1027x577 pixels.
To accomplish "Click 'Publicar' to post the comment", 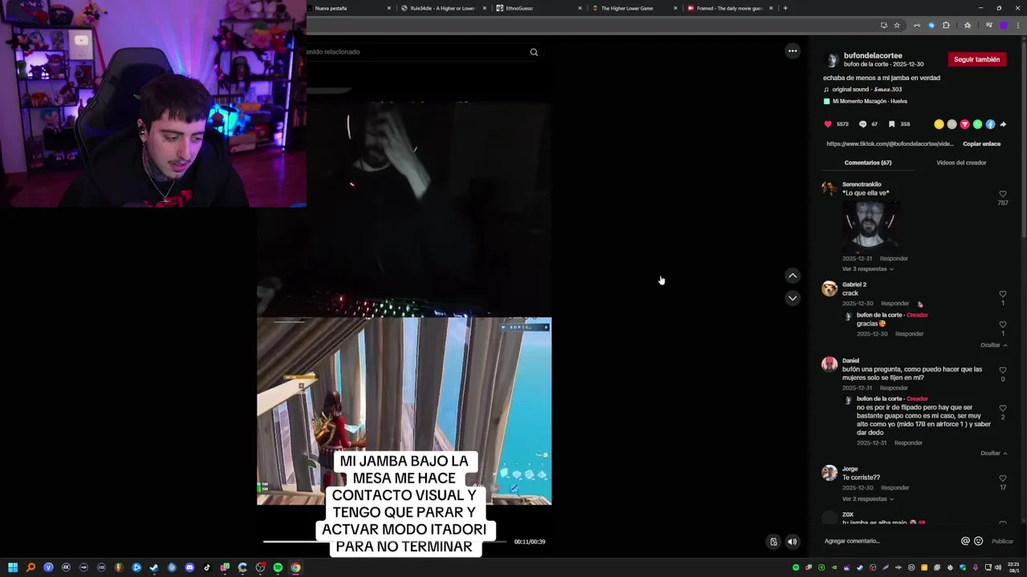I will pos(1002,541).
